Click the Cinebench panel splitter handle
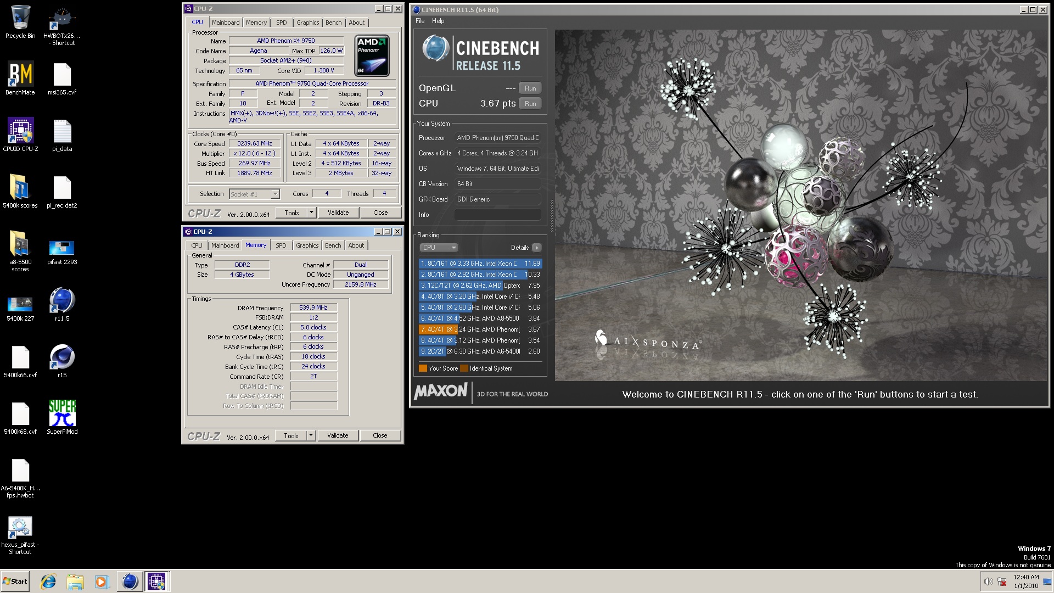Image resolution: width=1054 pixels, height=593 pixels. (551, 217)
